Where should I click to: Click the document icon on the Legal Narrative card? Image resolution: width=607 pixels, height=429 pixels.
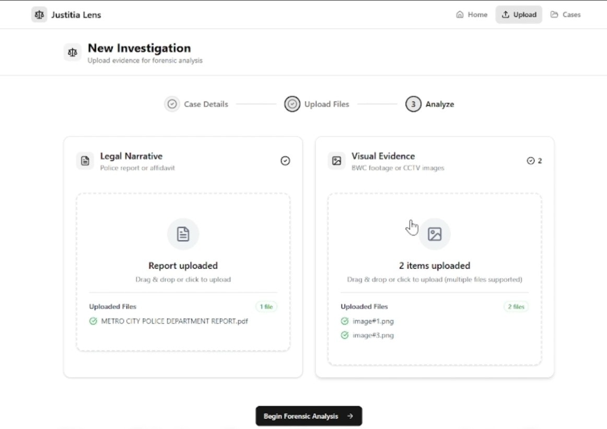click(85, 161)
